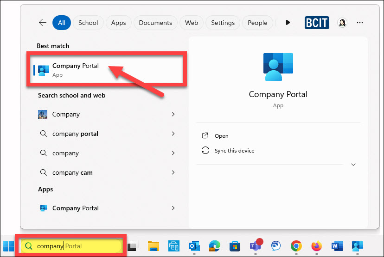Open Microsoft Store from the taskbar
The width and height of the screenshot is (384, 257).
click(x=235, y=246)
